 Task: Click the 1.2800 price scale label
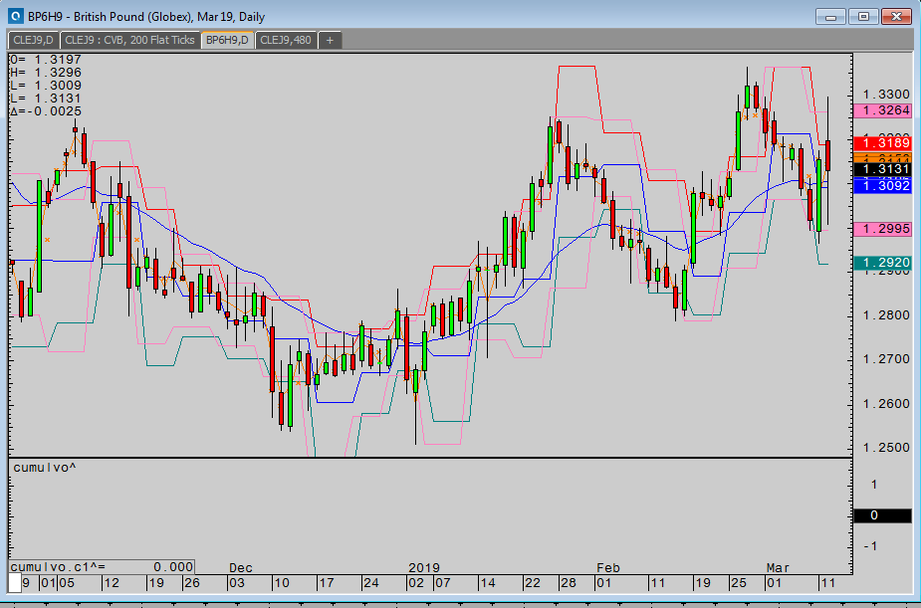click(886, 315)
